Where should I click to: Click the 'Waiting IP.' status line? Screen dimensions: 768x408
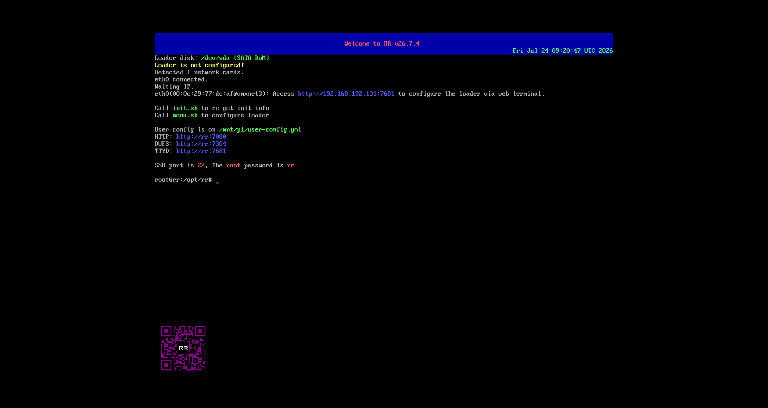pos(174,87)
